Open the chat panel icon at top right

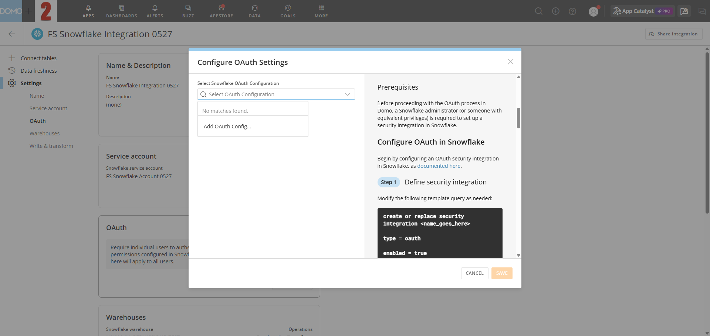pos(702,11)
